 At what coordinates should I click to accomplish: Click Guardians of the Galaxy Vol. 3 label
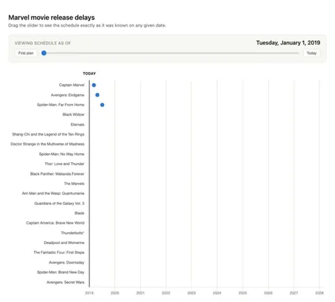tap(59, 203)
